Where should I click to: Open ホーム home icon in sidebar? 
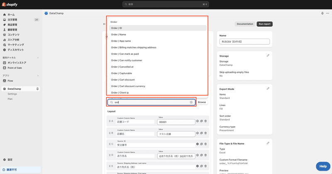click(x=5, y=15)
